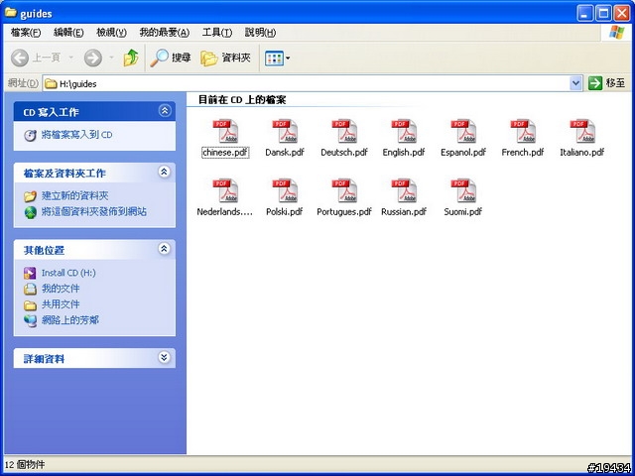Click the My Documents folder icon
This screenshot has height=476, width=635.
[x=31, y=289]
